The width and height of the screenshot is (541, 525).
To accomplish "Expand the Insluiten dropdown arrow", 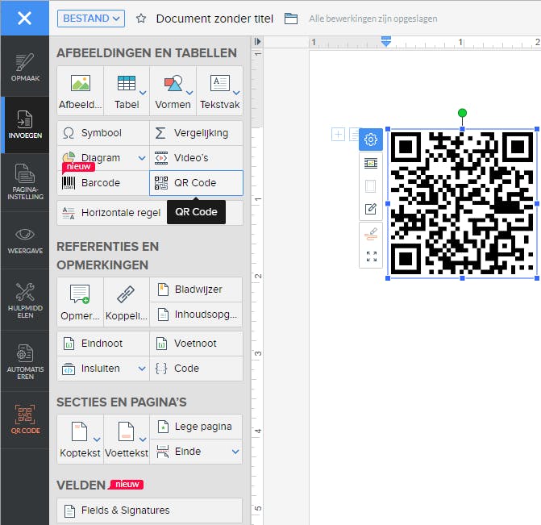I will pyautogui.click(x=142, y=369).
